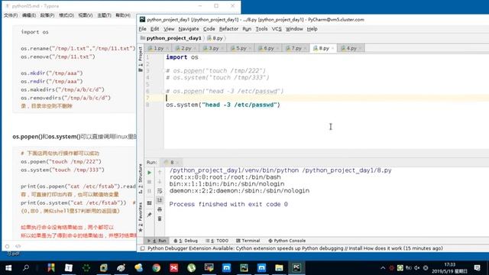Open Google Chrome from the taskbar
Viewport: 489px width, 275px height.
pyautogui.click(x=156, y=268)
